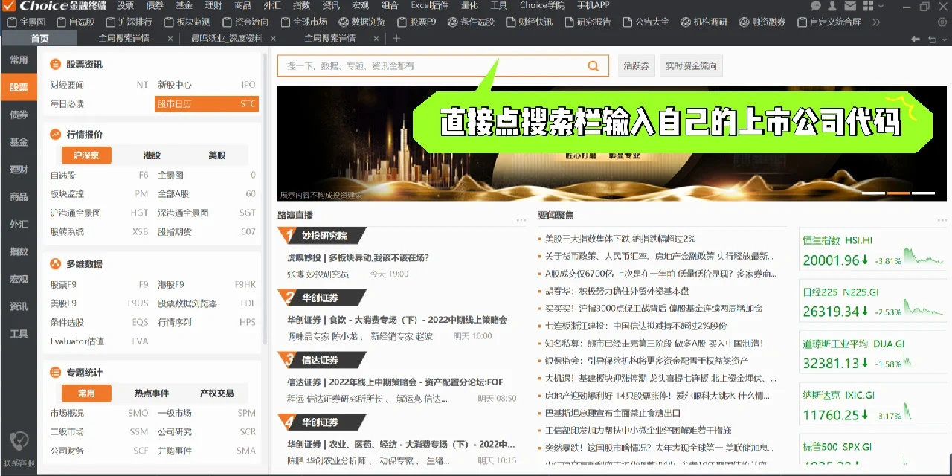Select 热点事件 under 专题统计
Viewport: 952px width, 476px height.
(152, 393)
